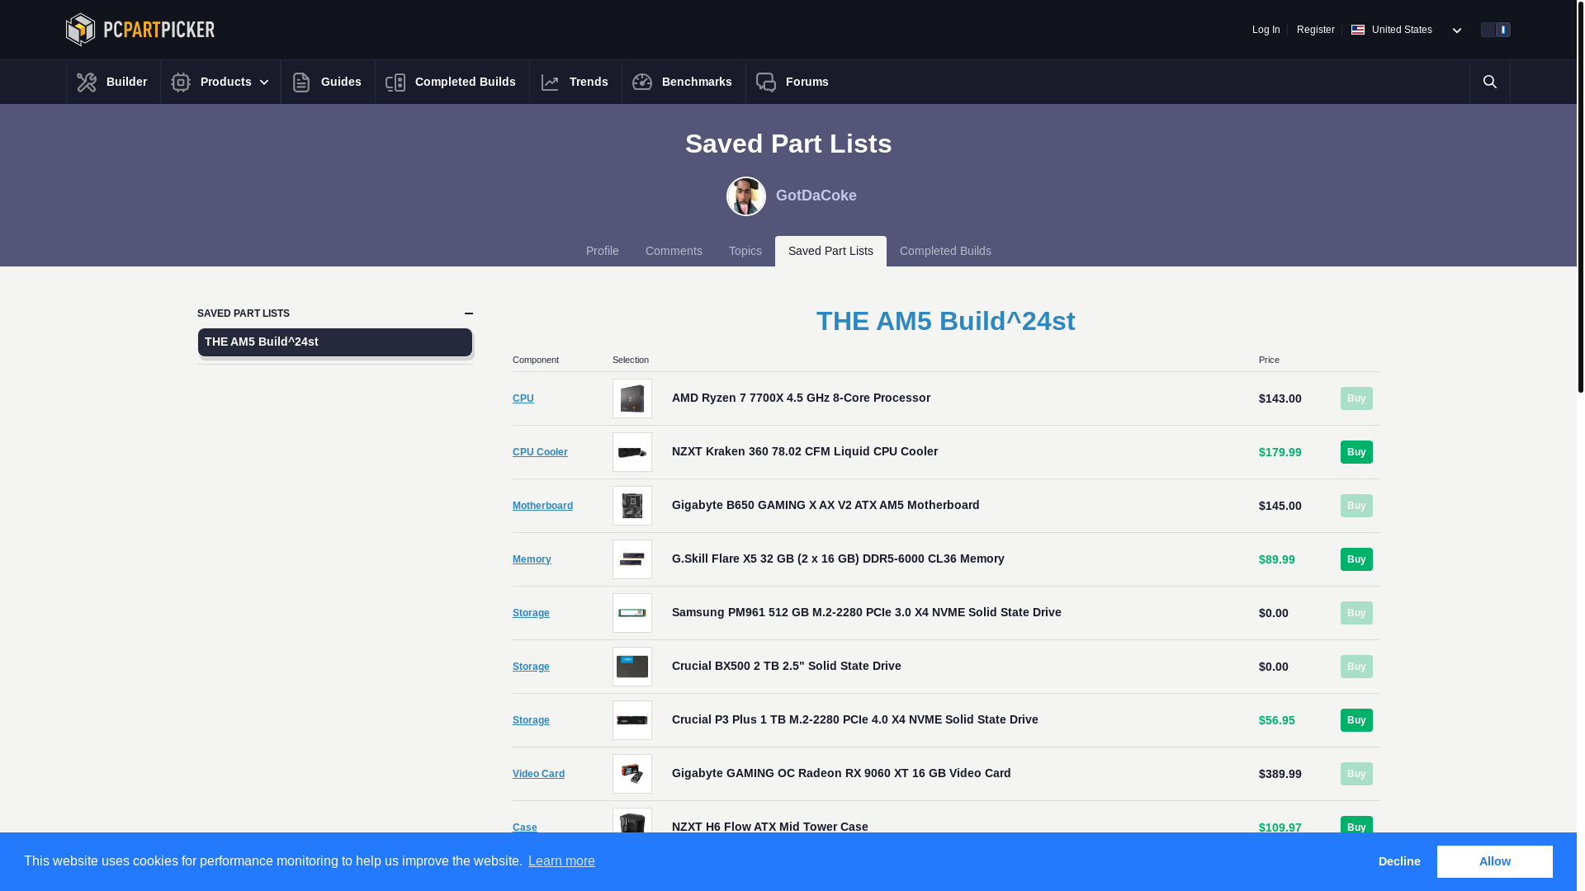Open the G.Skill Flare X5 memory thumbnail
The width and height of the screenshot is (1585, 891).
coord(632,559)
